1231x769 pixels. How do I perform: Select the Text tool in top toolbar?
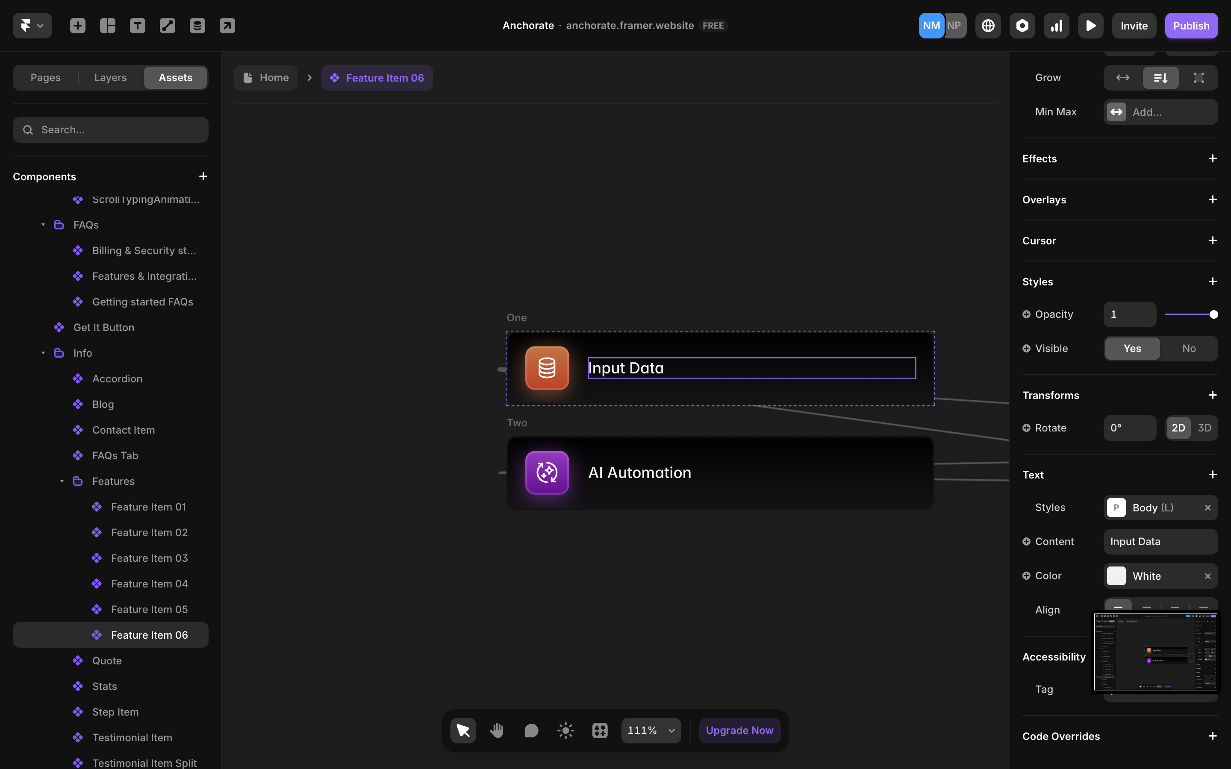[x=137, y=26]
